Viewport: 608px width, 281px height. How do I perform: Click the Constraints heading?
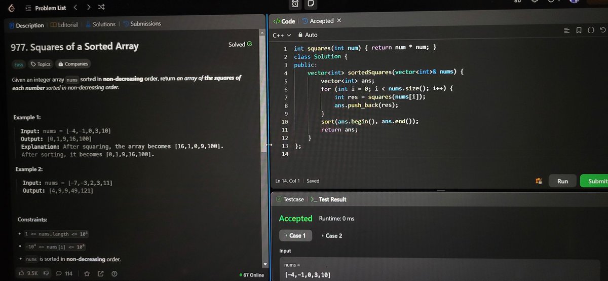(32, 220)
